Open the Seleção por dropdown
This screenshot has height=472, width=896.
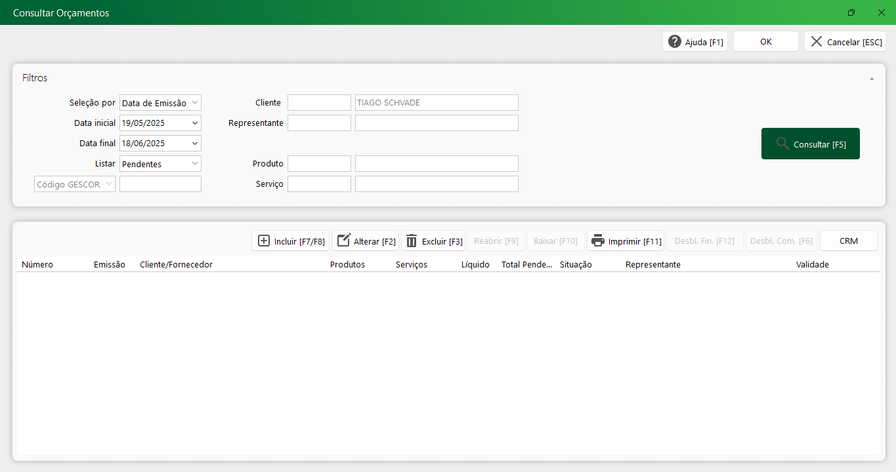[195, 103]
